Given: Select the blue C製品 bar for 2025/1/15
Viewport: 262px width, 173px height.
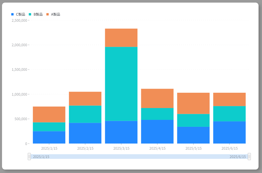Looking at the screenshot, I should click(49, 137).
